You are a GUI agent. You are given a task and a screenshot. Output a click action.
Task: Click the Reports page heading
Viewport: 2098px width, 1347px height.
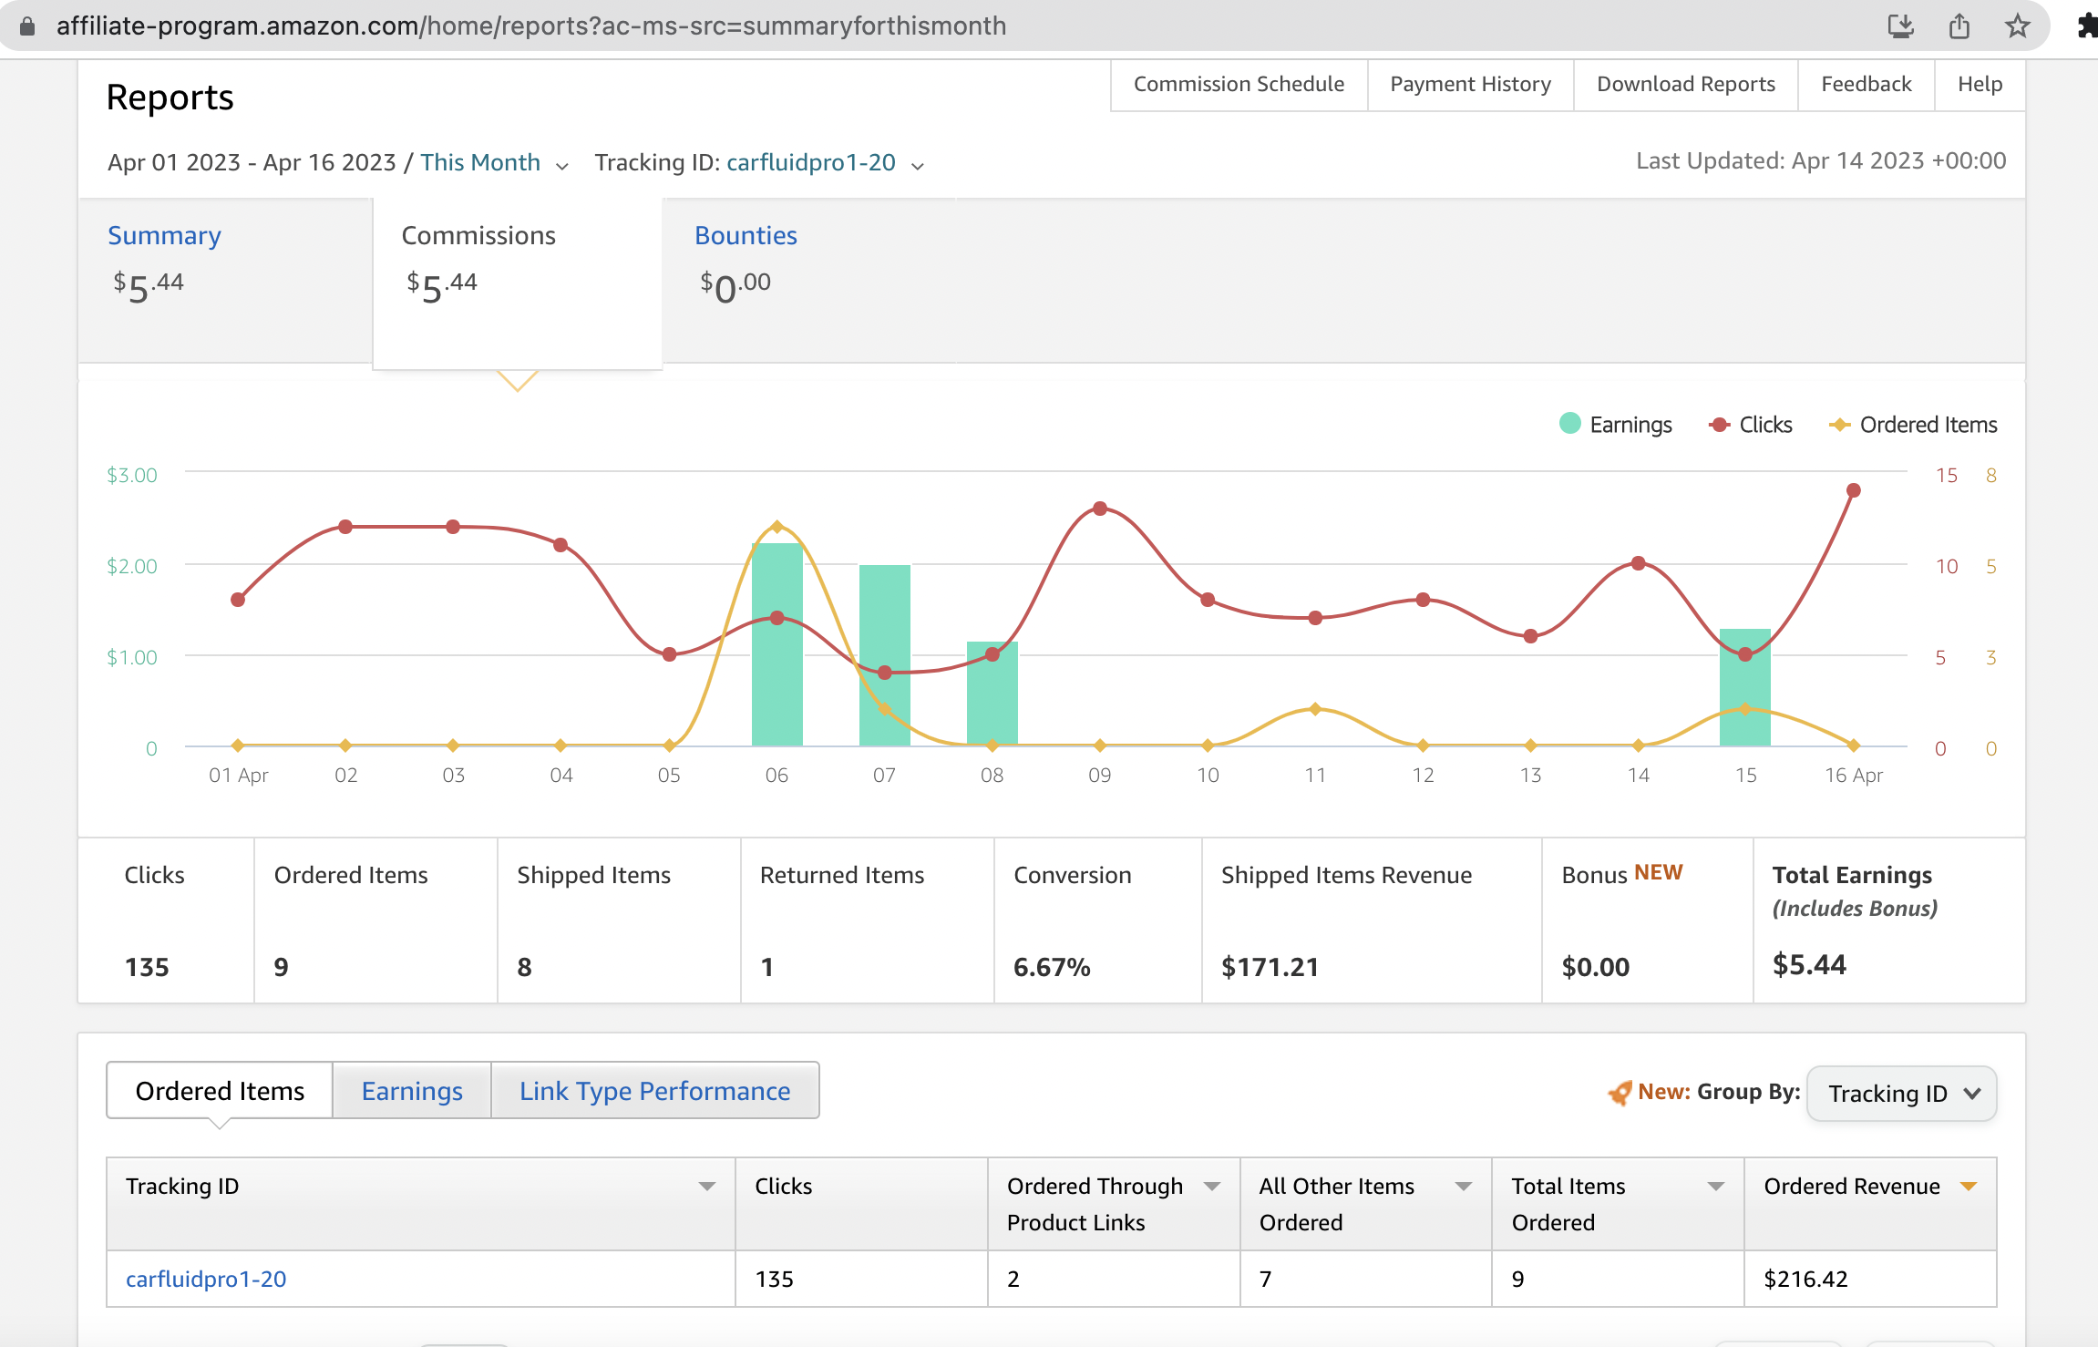(170, 97)
